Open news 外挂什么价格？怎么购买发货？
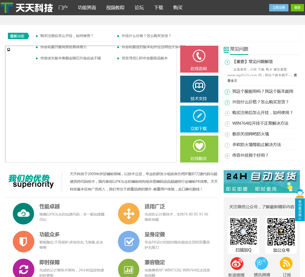 (146, 36)
